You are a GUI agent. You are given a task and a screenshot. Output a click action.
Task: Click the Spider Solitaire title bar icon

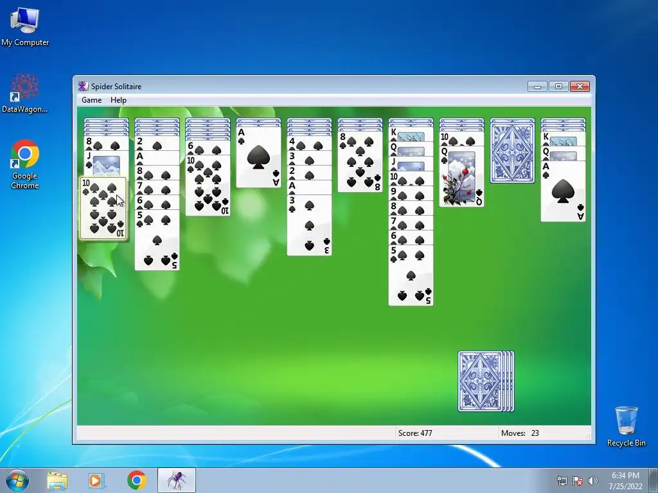[83, 87]
